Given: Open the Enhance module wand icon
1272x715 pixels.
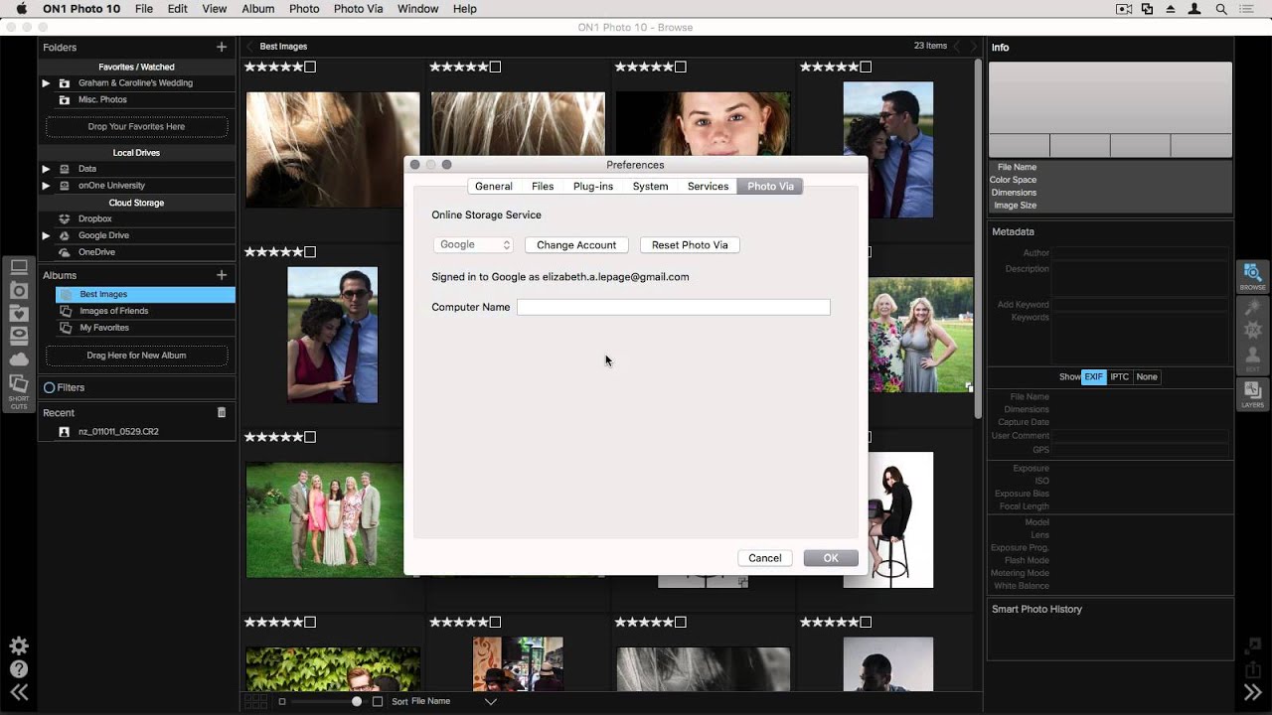Looking at the screenshot, I should pyautogui.click(x=1252, y=308).
